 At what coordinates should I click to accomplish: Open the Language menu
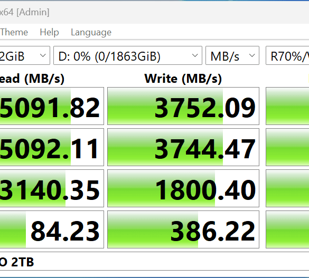[x=91, y=32]
